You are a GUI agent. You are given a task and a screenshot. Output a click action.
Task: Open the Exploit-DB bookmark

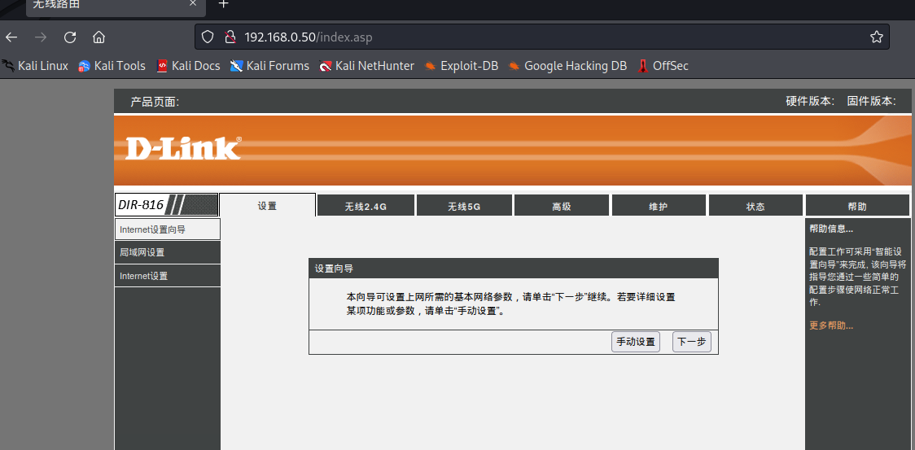coord(462,66)
